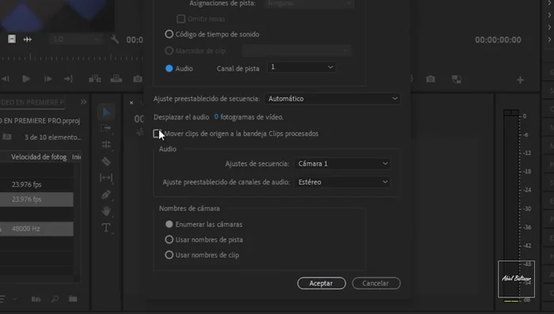Open the small chevron dropdown beside list view

(x=14, y=299)
